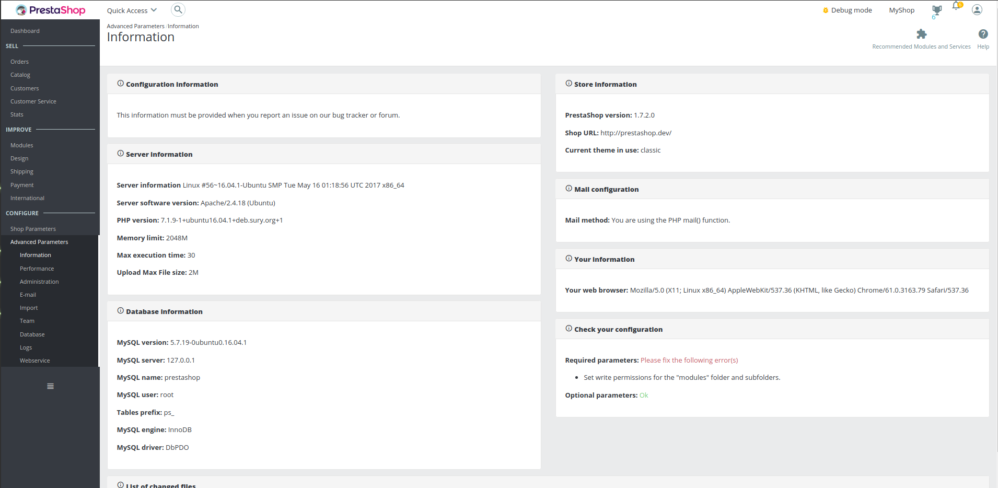
Task: Click the Advanced Parameters breadcrumb
Action: click(135, 26)
